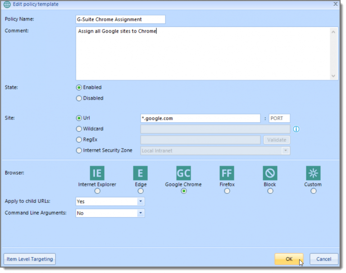Screen dimensions: 346x273
Task: Click the Google Chrome GC icon
Action: [183, 173]
